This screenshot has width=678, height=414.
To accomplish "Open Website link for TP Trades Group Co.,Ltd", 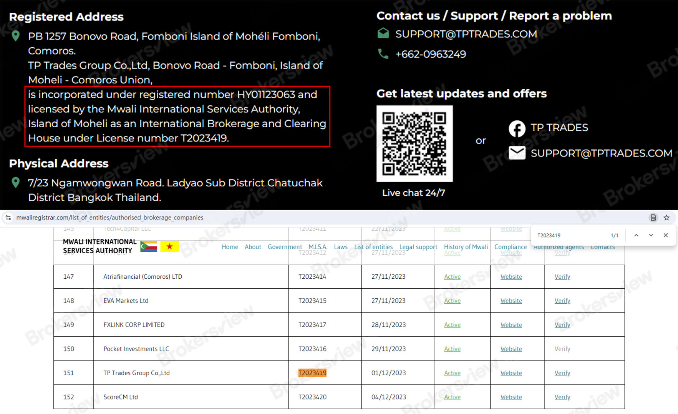I will [511, 373].
